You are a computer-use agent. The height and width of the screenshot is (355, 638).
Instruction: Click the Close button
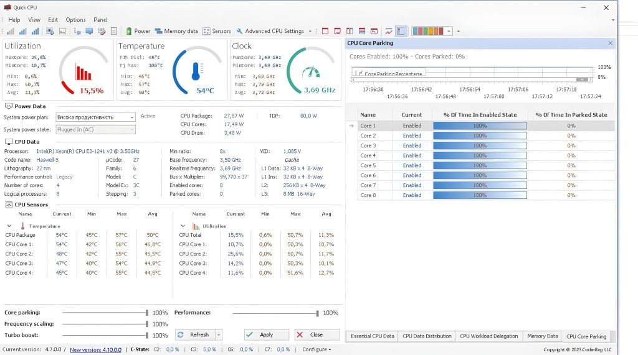coord(317,334)
